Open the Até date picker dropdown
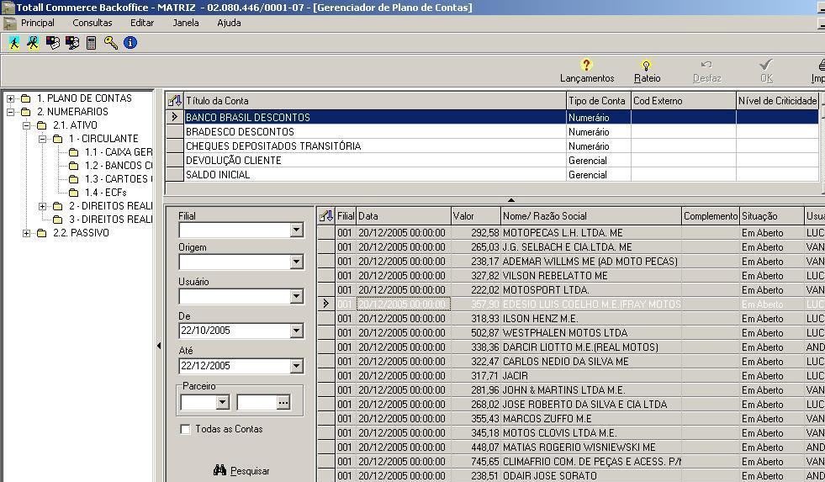The height and width of the screenshot is (482, 825). 297,366
